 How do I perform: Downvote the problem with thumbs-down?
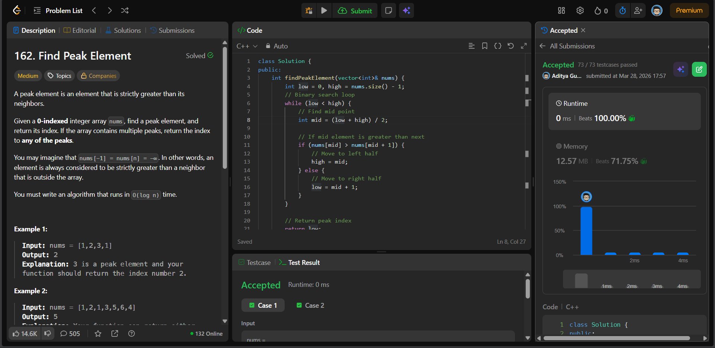point(48,334)
